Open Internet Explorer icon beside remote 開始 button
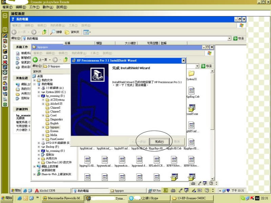Viewport: 271px width, 203px height. coord(25,190)
